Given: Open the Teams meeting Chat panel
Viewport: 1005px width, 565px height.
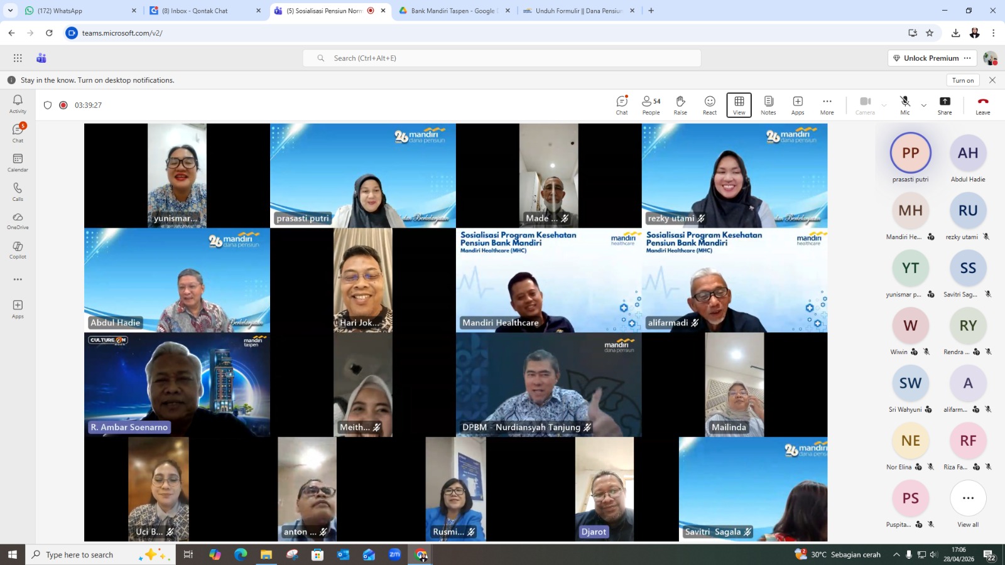Looking at the screenshot, I should (x=622, y=105).
